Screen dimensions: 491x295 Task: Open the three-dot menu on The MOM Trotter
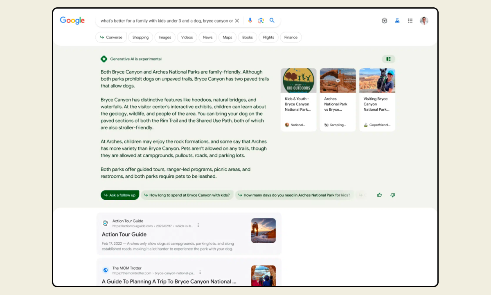click(200, 272)
